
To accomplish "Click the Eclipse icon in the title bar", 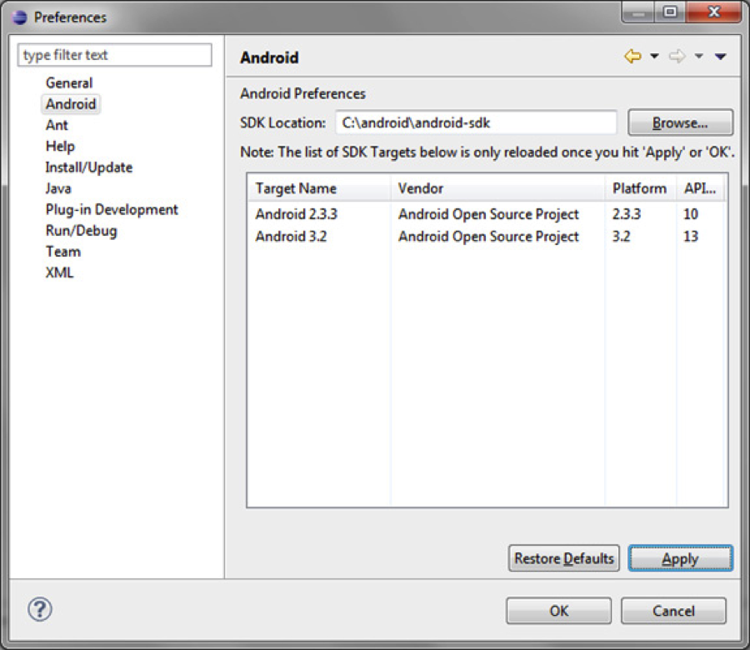I will (x=19, y=17).
